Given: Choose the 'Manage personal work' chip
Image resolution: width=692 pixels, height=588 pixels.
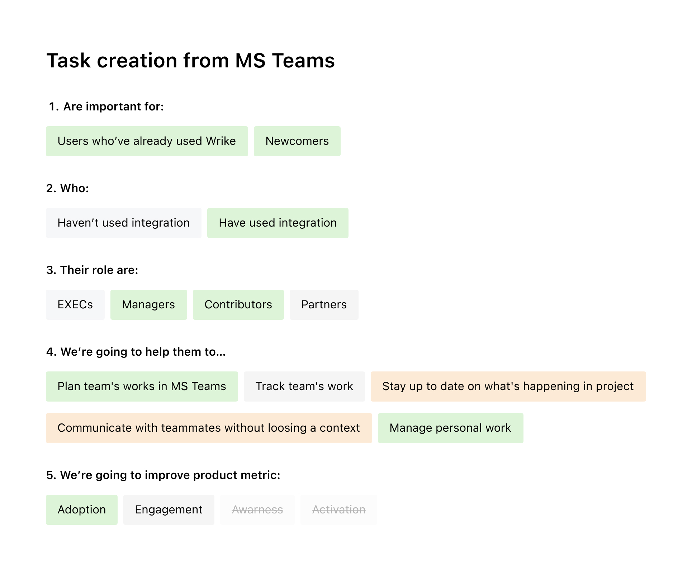Looking at the screenshot, I should point(450,428).
